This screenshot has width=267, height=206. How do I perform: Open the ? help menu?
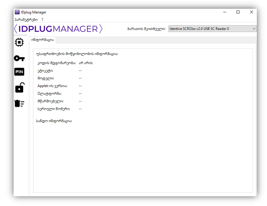pos(42,20)
